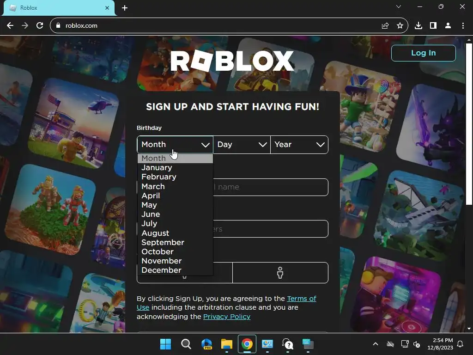Share this page via share icon

(x=385, y=26)
